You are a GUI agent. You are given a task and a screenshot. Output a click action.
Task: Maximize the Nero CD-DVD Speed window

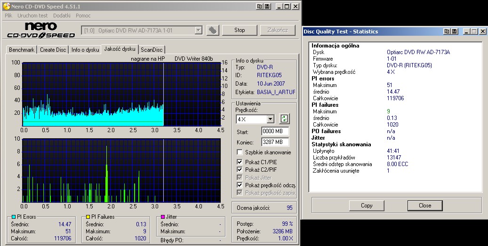click(287, 6)
